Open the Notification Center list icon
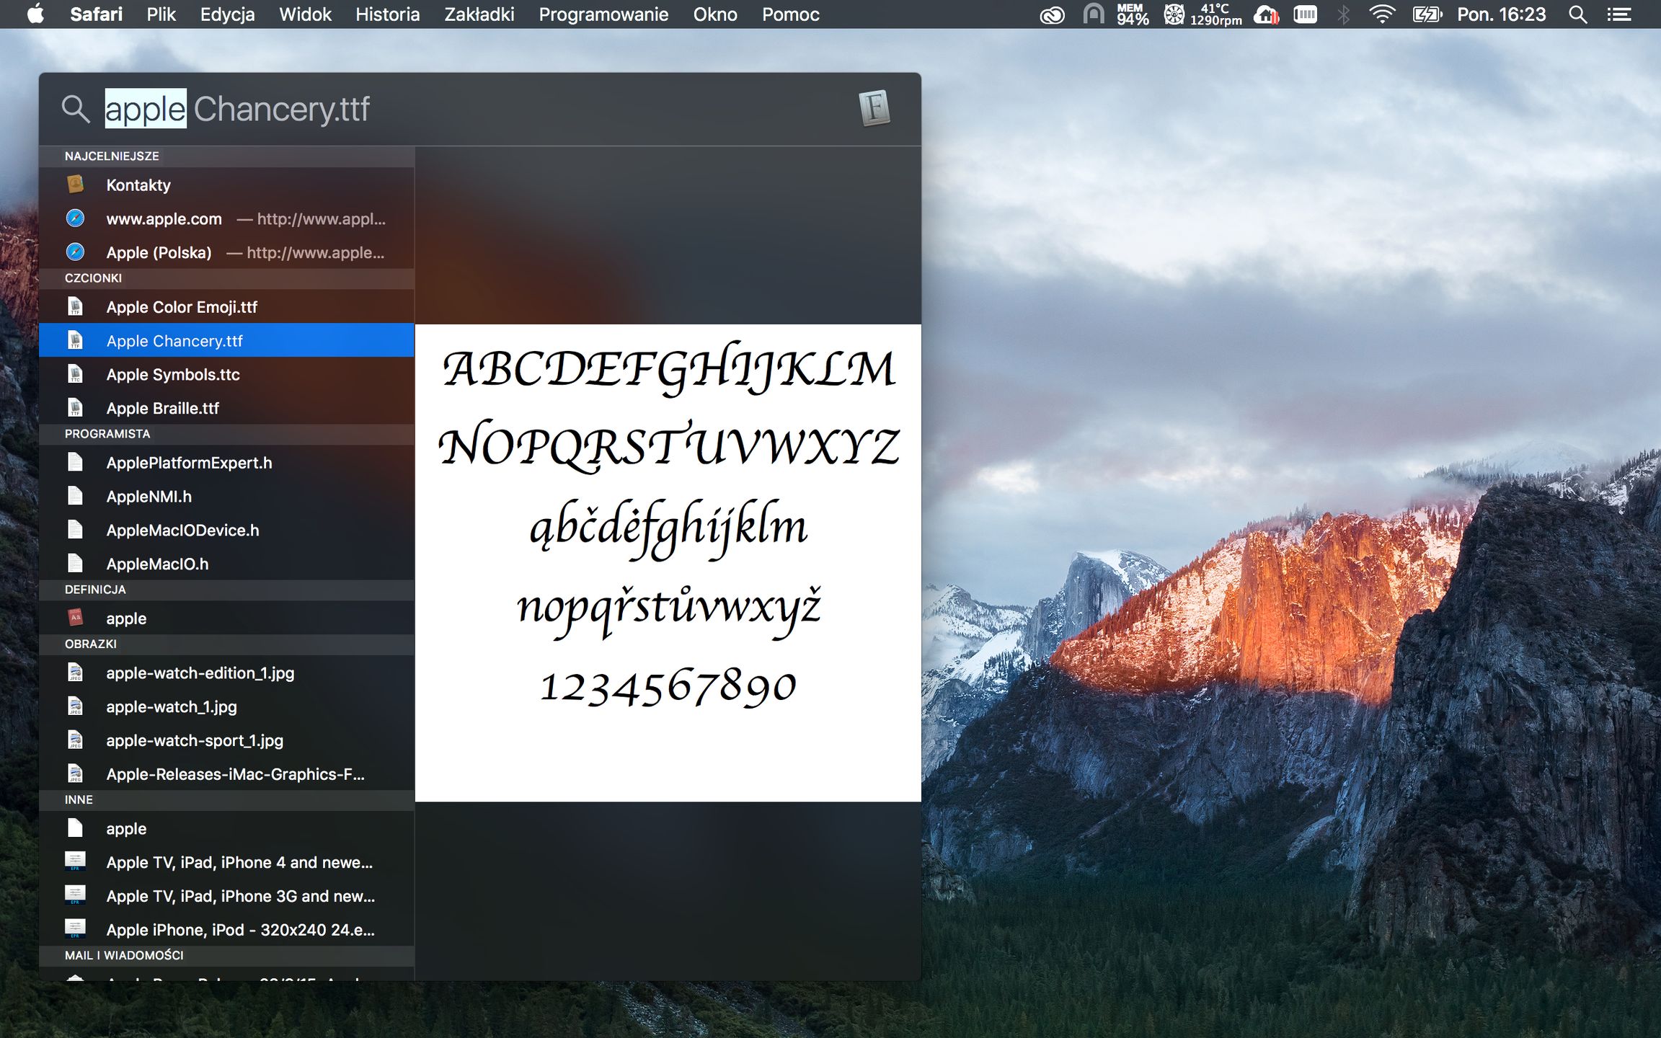1661x1038 pixels. 1619,14
